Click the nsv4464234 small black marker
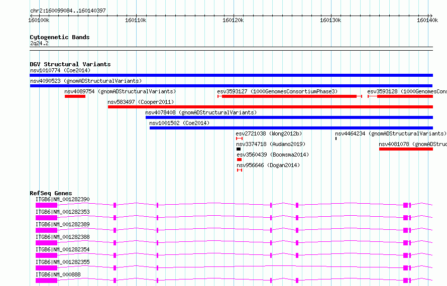Viewport: 447px width, 286px height. tap(336, 138)
